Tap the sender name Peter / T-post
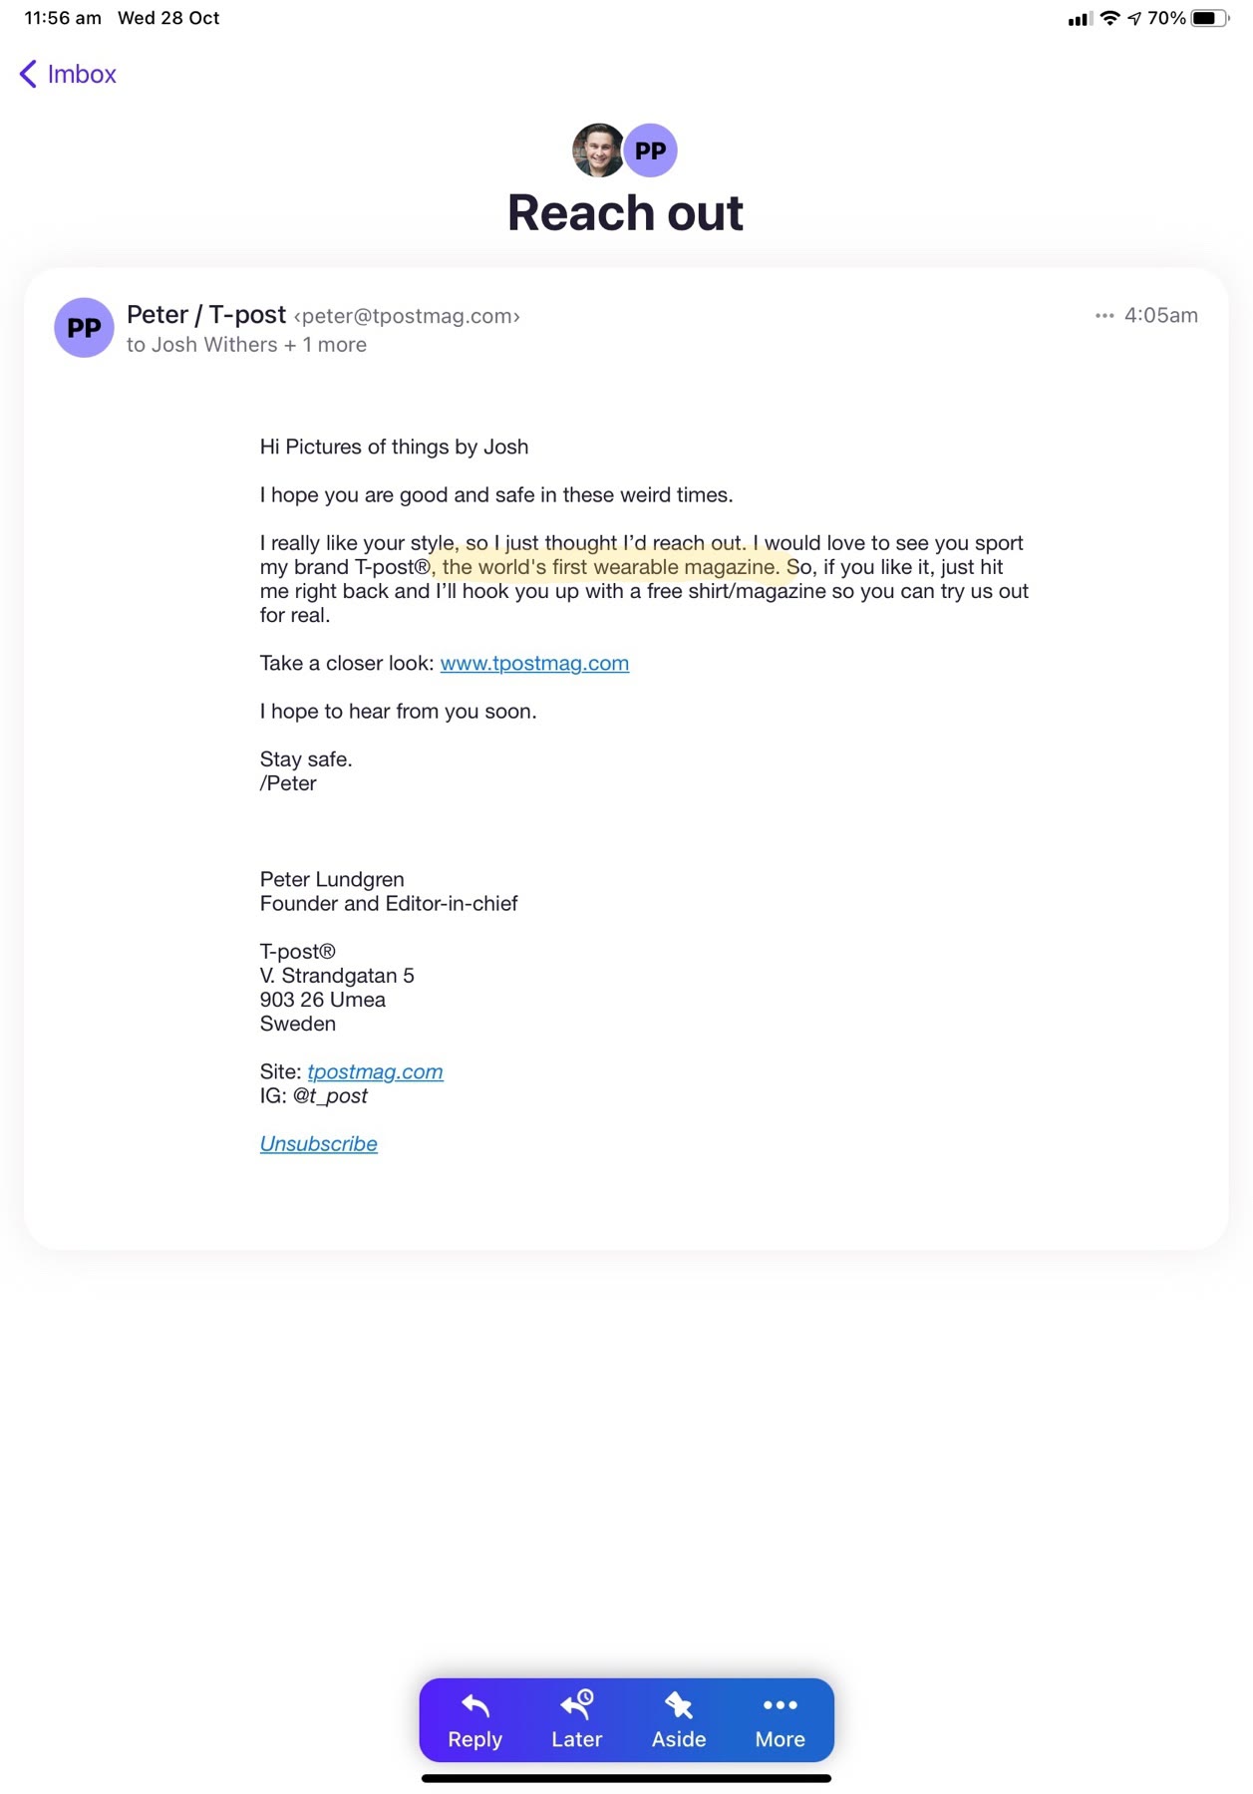This screenshot has height=1794, width=1253. [x=206, y=315]
